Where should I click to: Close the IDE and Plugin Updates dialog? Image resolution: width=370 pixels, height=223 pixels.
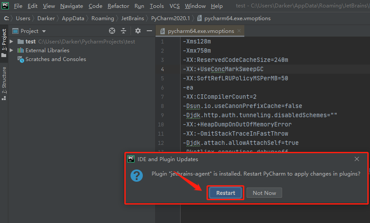click(x=357, y=159)
